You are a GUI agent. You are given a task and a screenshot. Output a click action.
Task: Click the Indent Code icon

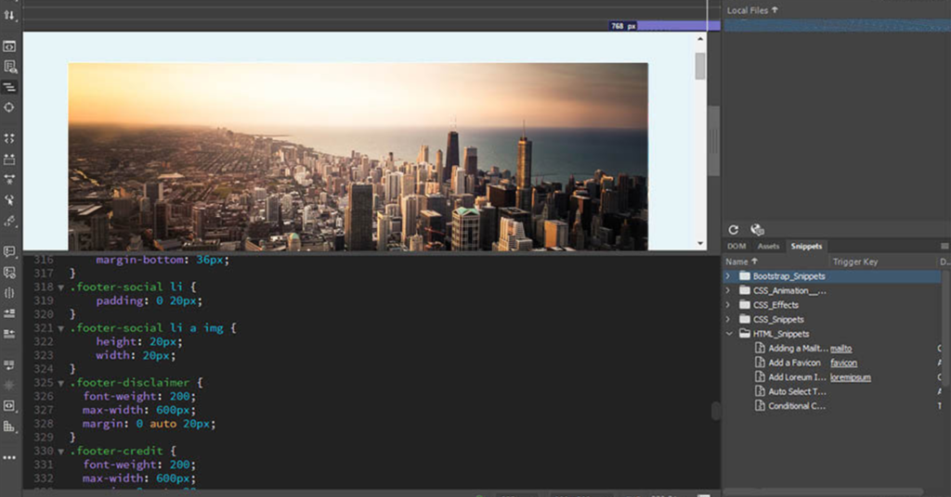point(9,313)
